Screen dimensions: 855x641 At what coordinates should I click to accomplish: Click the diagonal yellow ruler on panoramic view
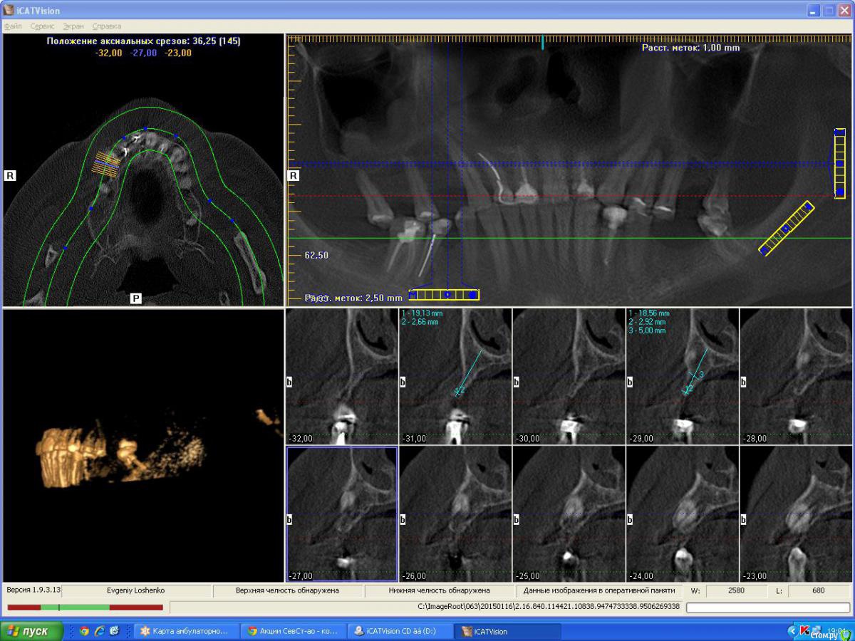tap(786, 229)
